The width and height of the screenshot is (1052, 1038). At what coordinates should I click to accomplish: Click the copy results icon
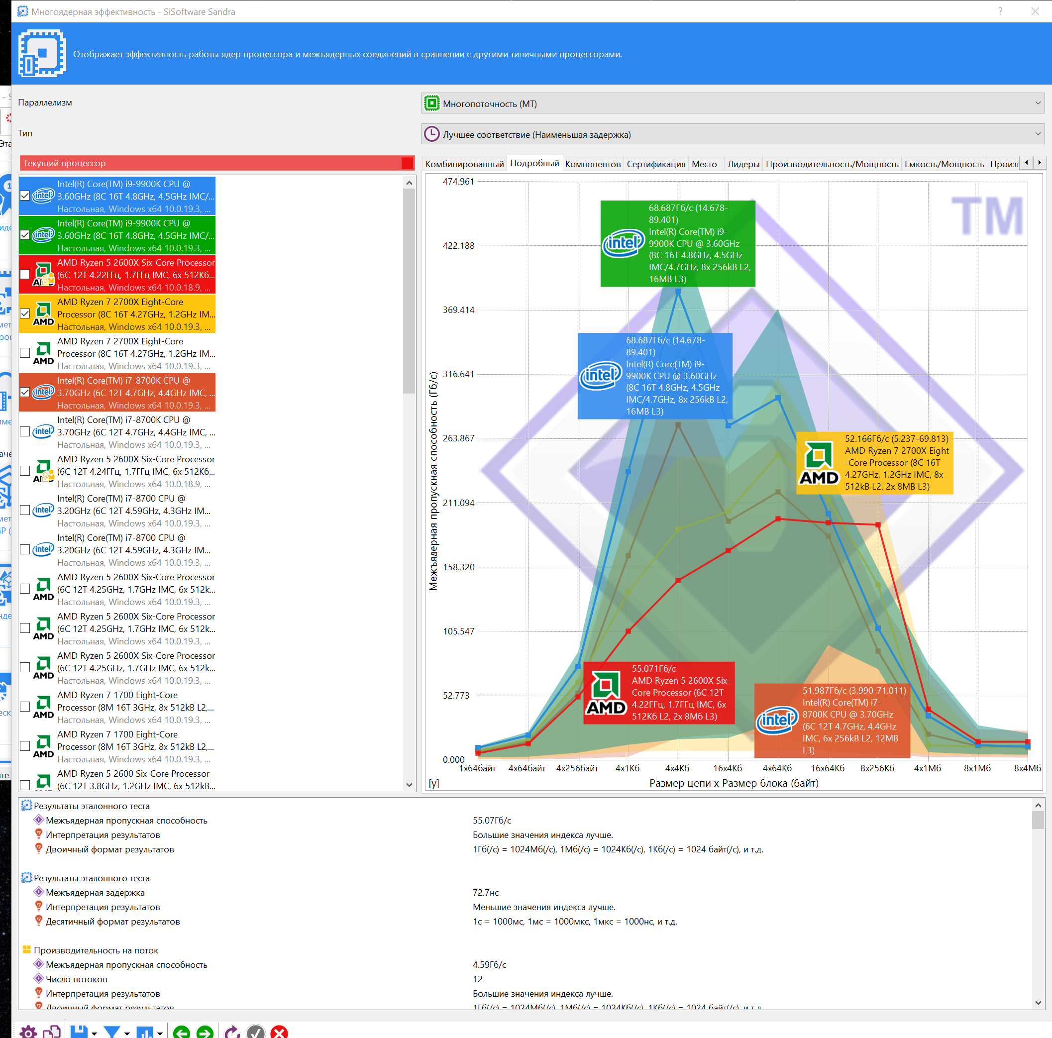[52, 1032]
